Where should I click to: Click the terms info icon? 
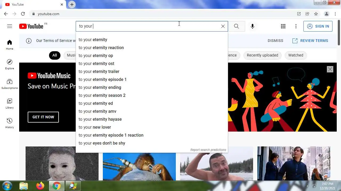tap(29, 41)
